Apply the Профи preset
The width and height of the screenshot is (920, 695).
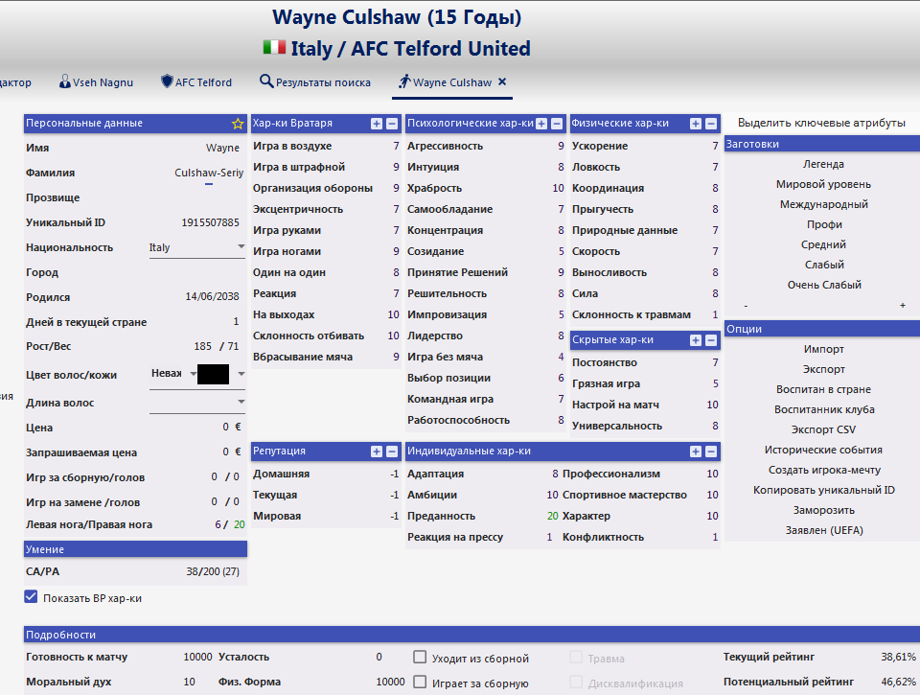click(824, 224)
